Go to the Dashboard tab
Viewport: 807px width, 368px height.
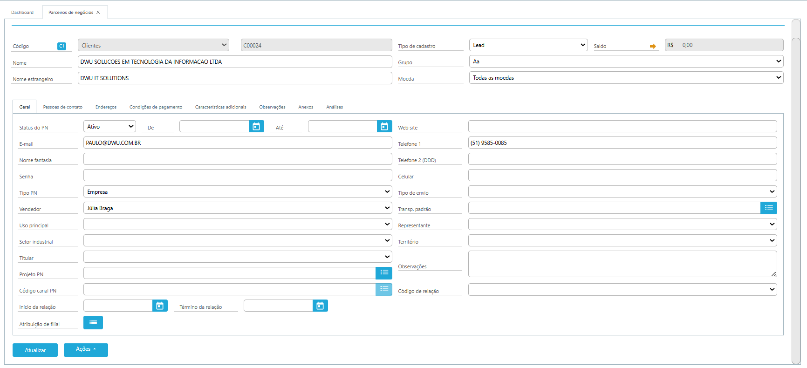pyautogui.click(x=22, y=13)
